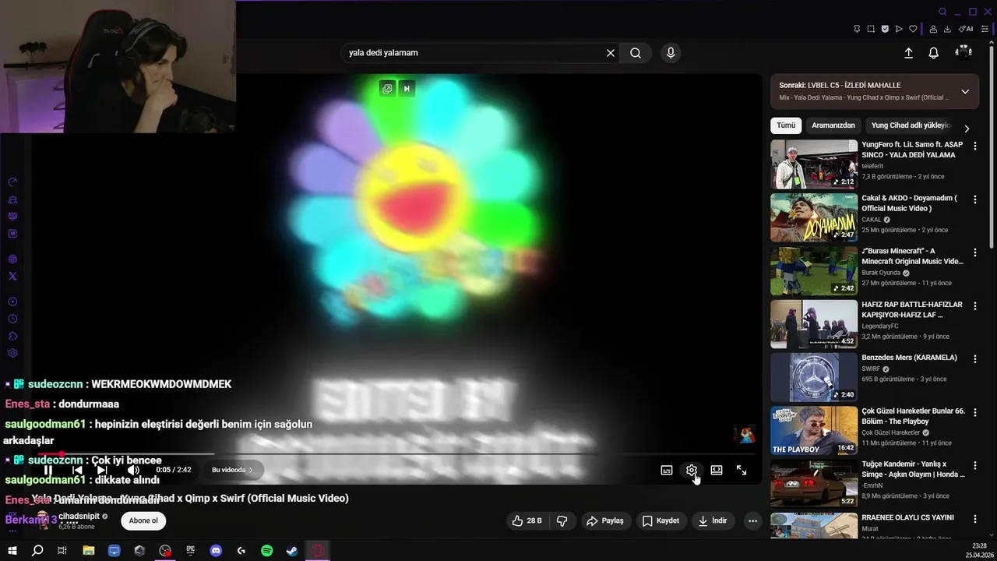Screen dimensions: 997x561
Task: Open GX Control speedometer in sidebar
Action: tap(12, 182)
